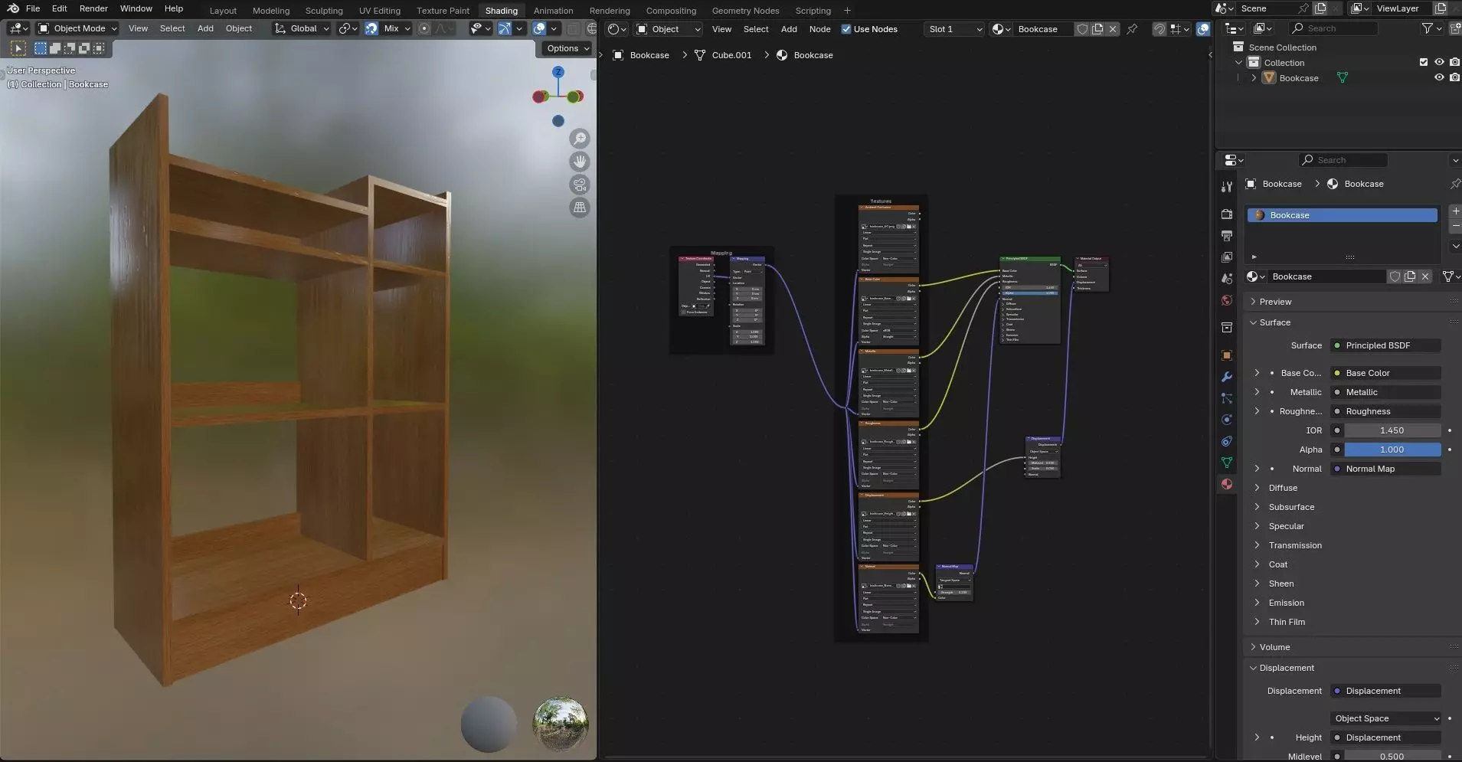Switch to the Geometry Nodes workspace tab
The image size is (1462, 762).
tap(745, 11)
